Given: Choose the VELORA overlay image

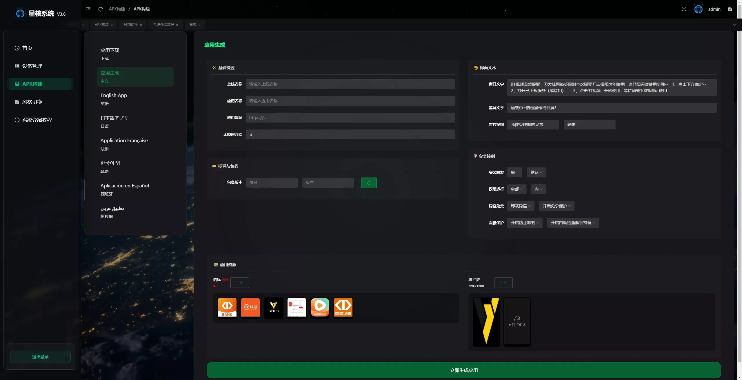Looking at the screenshot, I should (517, 322).
